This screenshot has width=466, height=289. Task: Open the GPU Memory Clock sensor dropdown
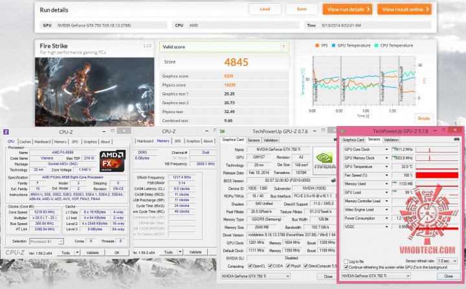[386, 158]
